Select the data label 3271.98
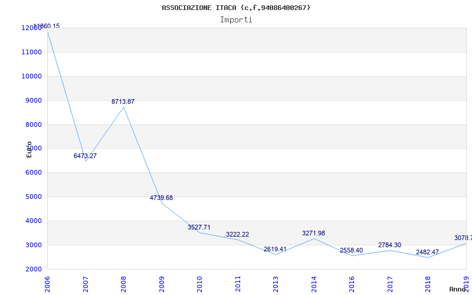This screenshot has height=295, width=472. (314, 233)
